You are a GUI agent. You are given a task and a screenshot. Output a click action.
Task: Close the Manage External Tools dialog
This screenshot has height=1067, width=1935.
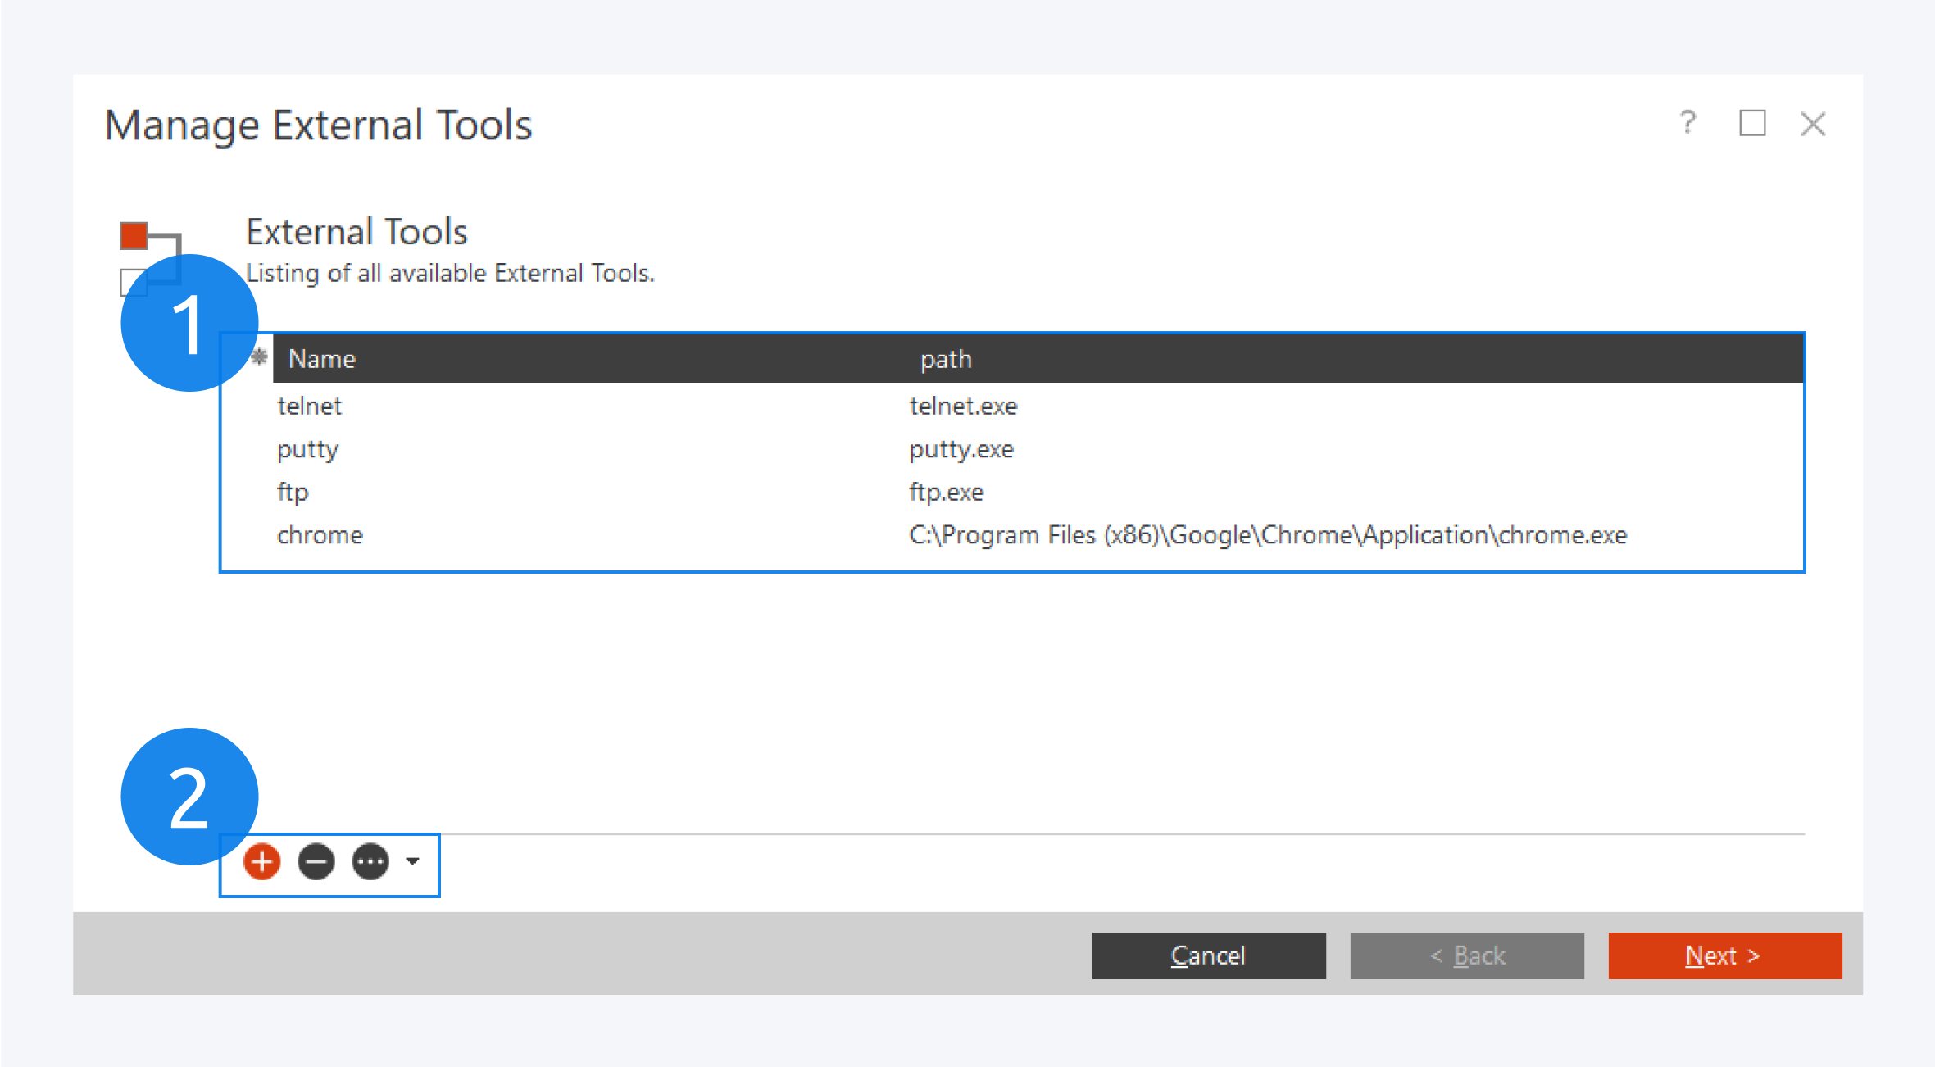click(1813, 125)
